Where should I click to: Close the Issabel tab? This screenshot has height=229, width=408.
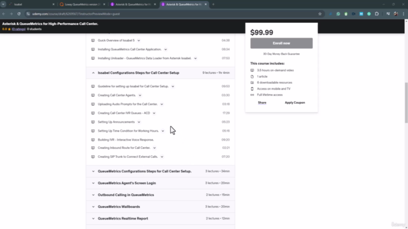(x=54, y=4)
